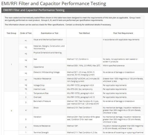
Task: Select the Vibration test row name
Action: [37, 117]
